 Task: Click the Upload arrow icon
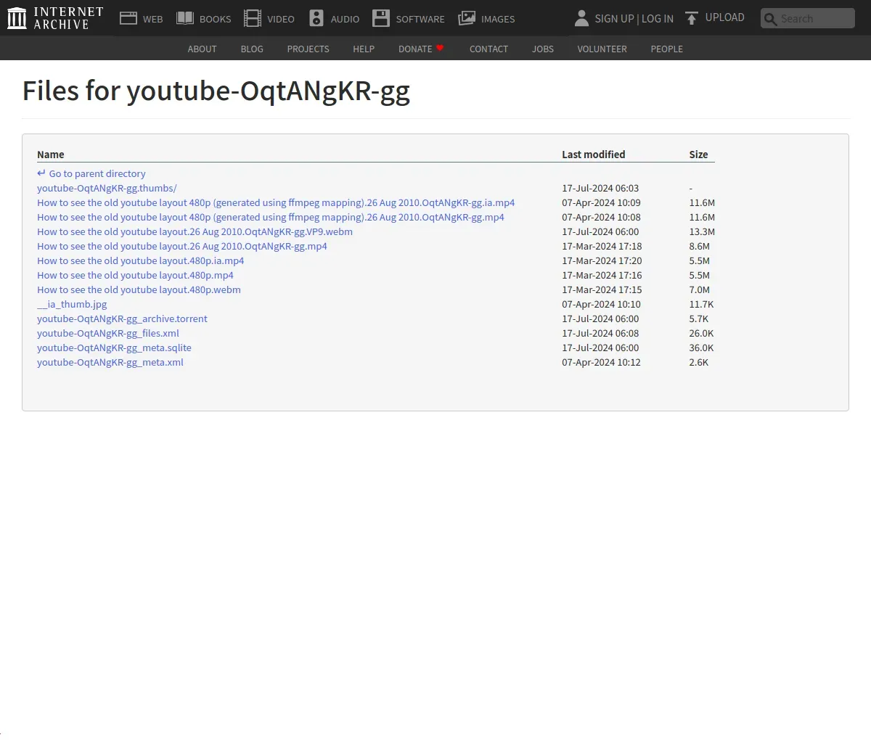(692, 18)
